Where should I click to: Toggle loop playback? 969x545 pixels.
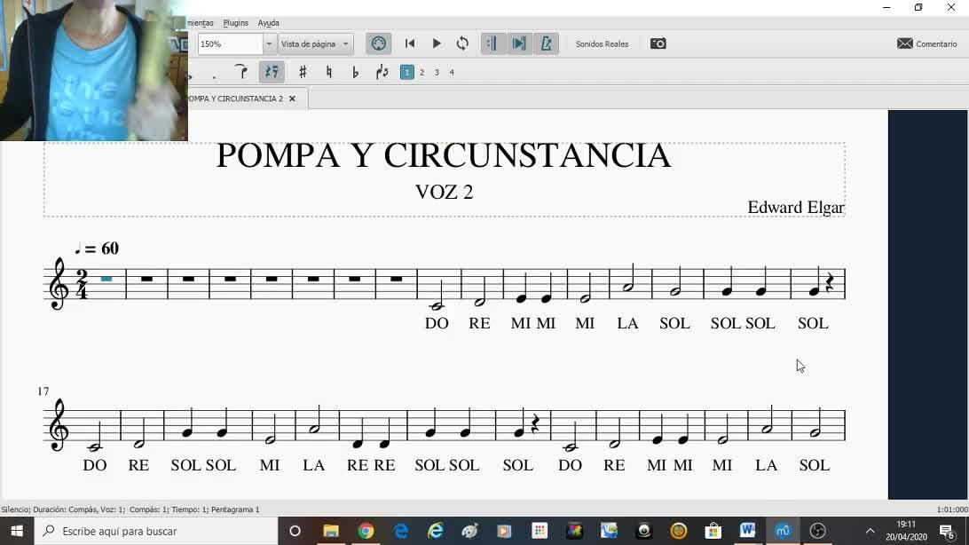[x=462, y=43]
